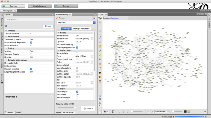
Task: Uncheck Approximate Repulsion checkbox
Action: click(x=31, y=42)
